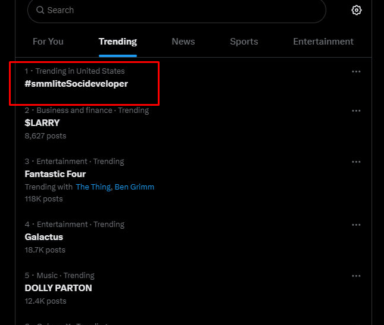The height and width of the screenshot is (325, 384).
Task: View the DOLLY PARTON trending topic
Action: point(58,288)
